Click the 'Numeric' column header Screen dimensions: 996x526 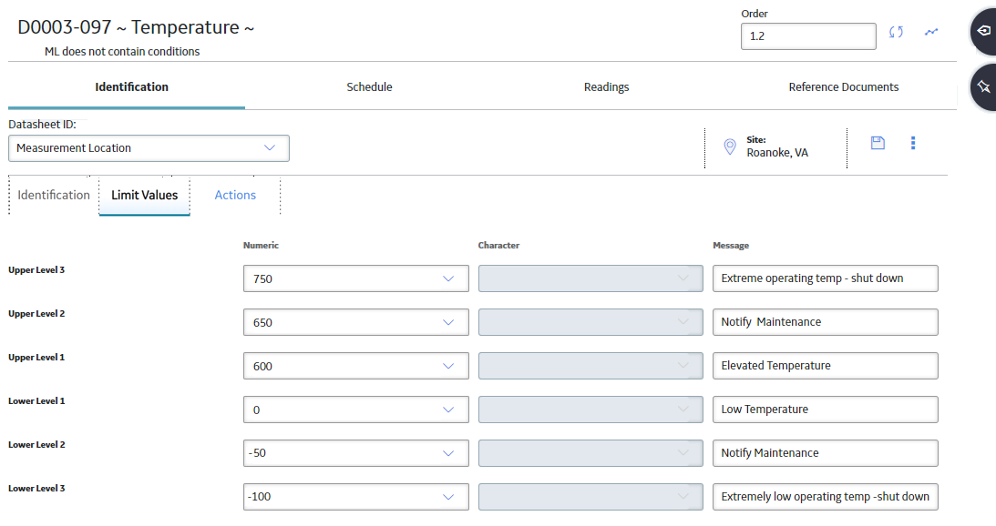261,246
